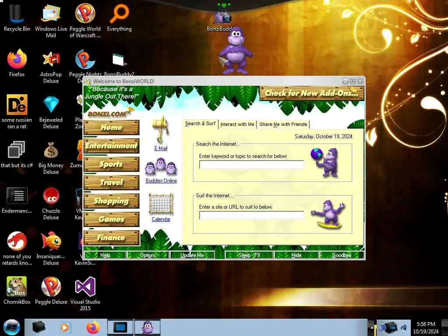The width and height of the screenshot is (448, 336).
Task: Open Sports section in sidebar
Action: pyautogui.click(x=112, y=164)
